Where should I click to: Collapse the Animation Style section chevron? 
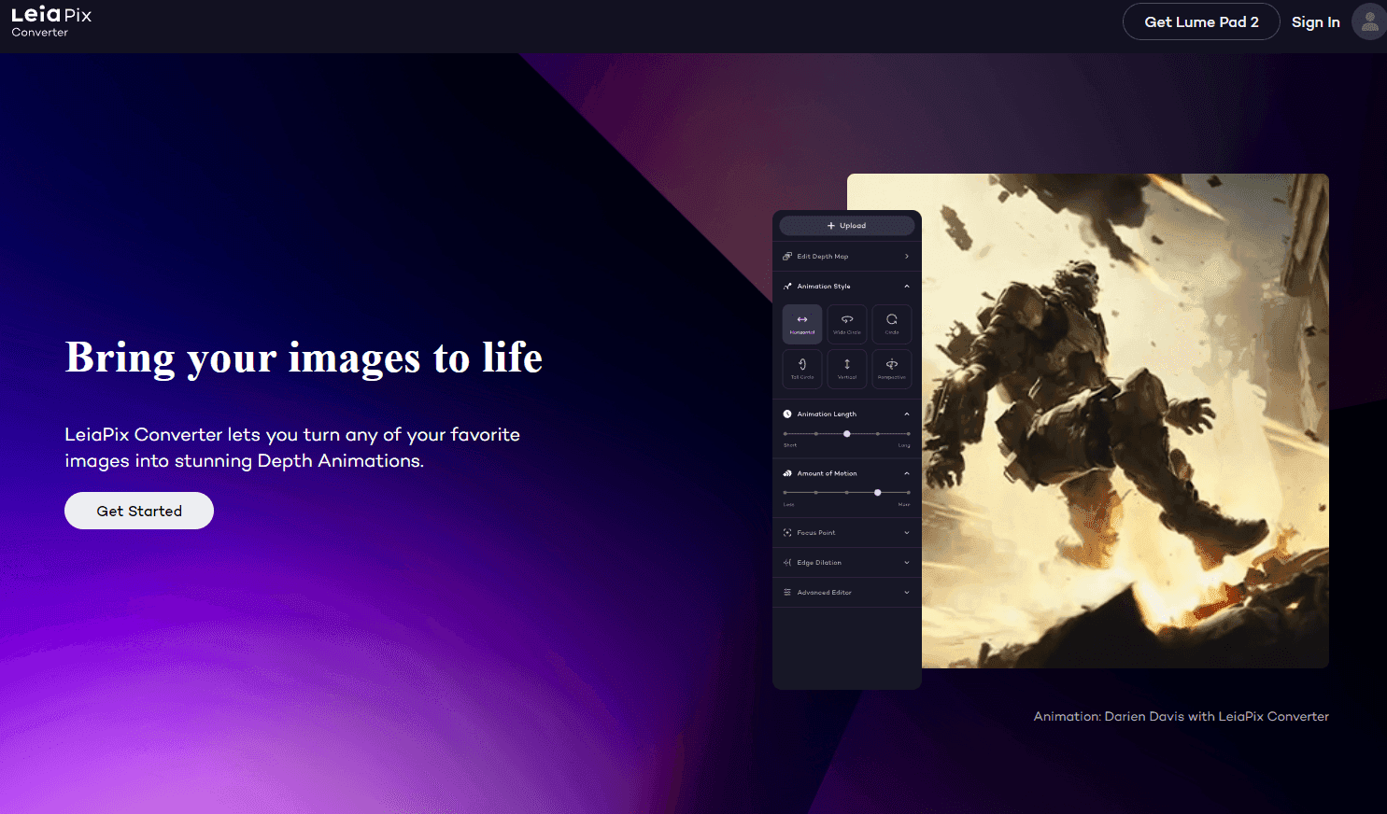point(906,287)
